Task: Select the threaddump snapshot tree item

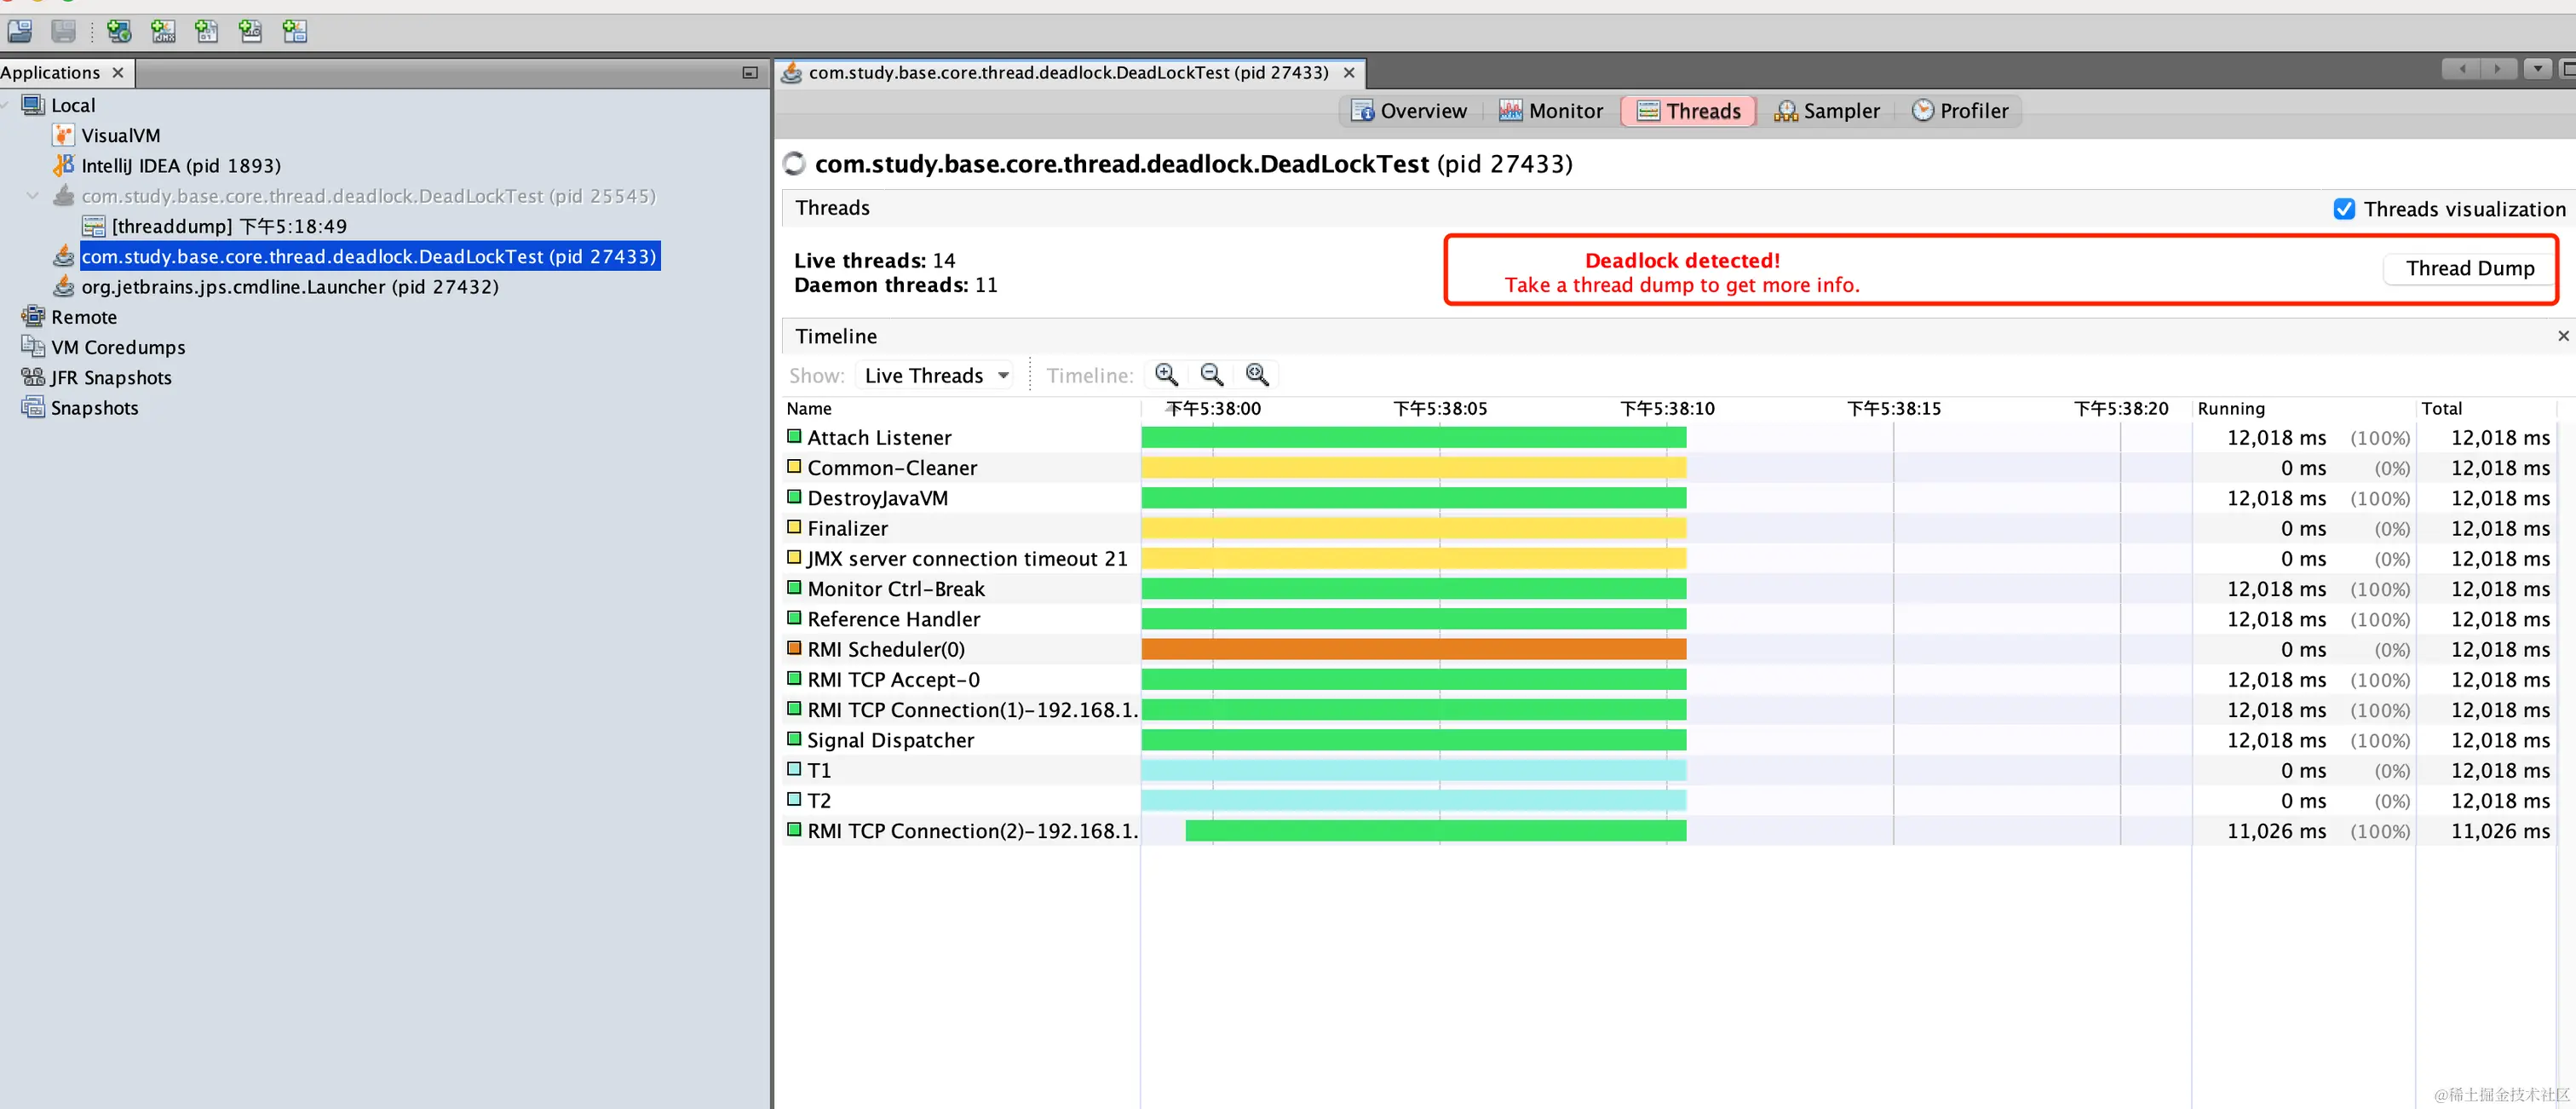Action: (229, 226)
